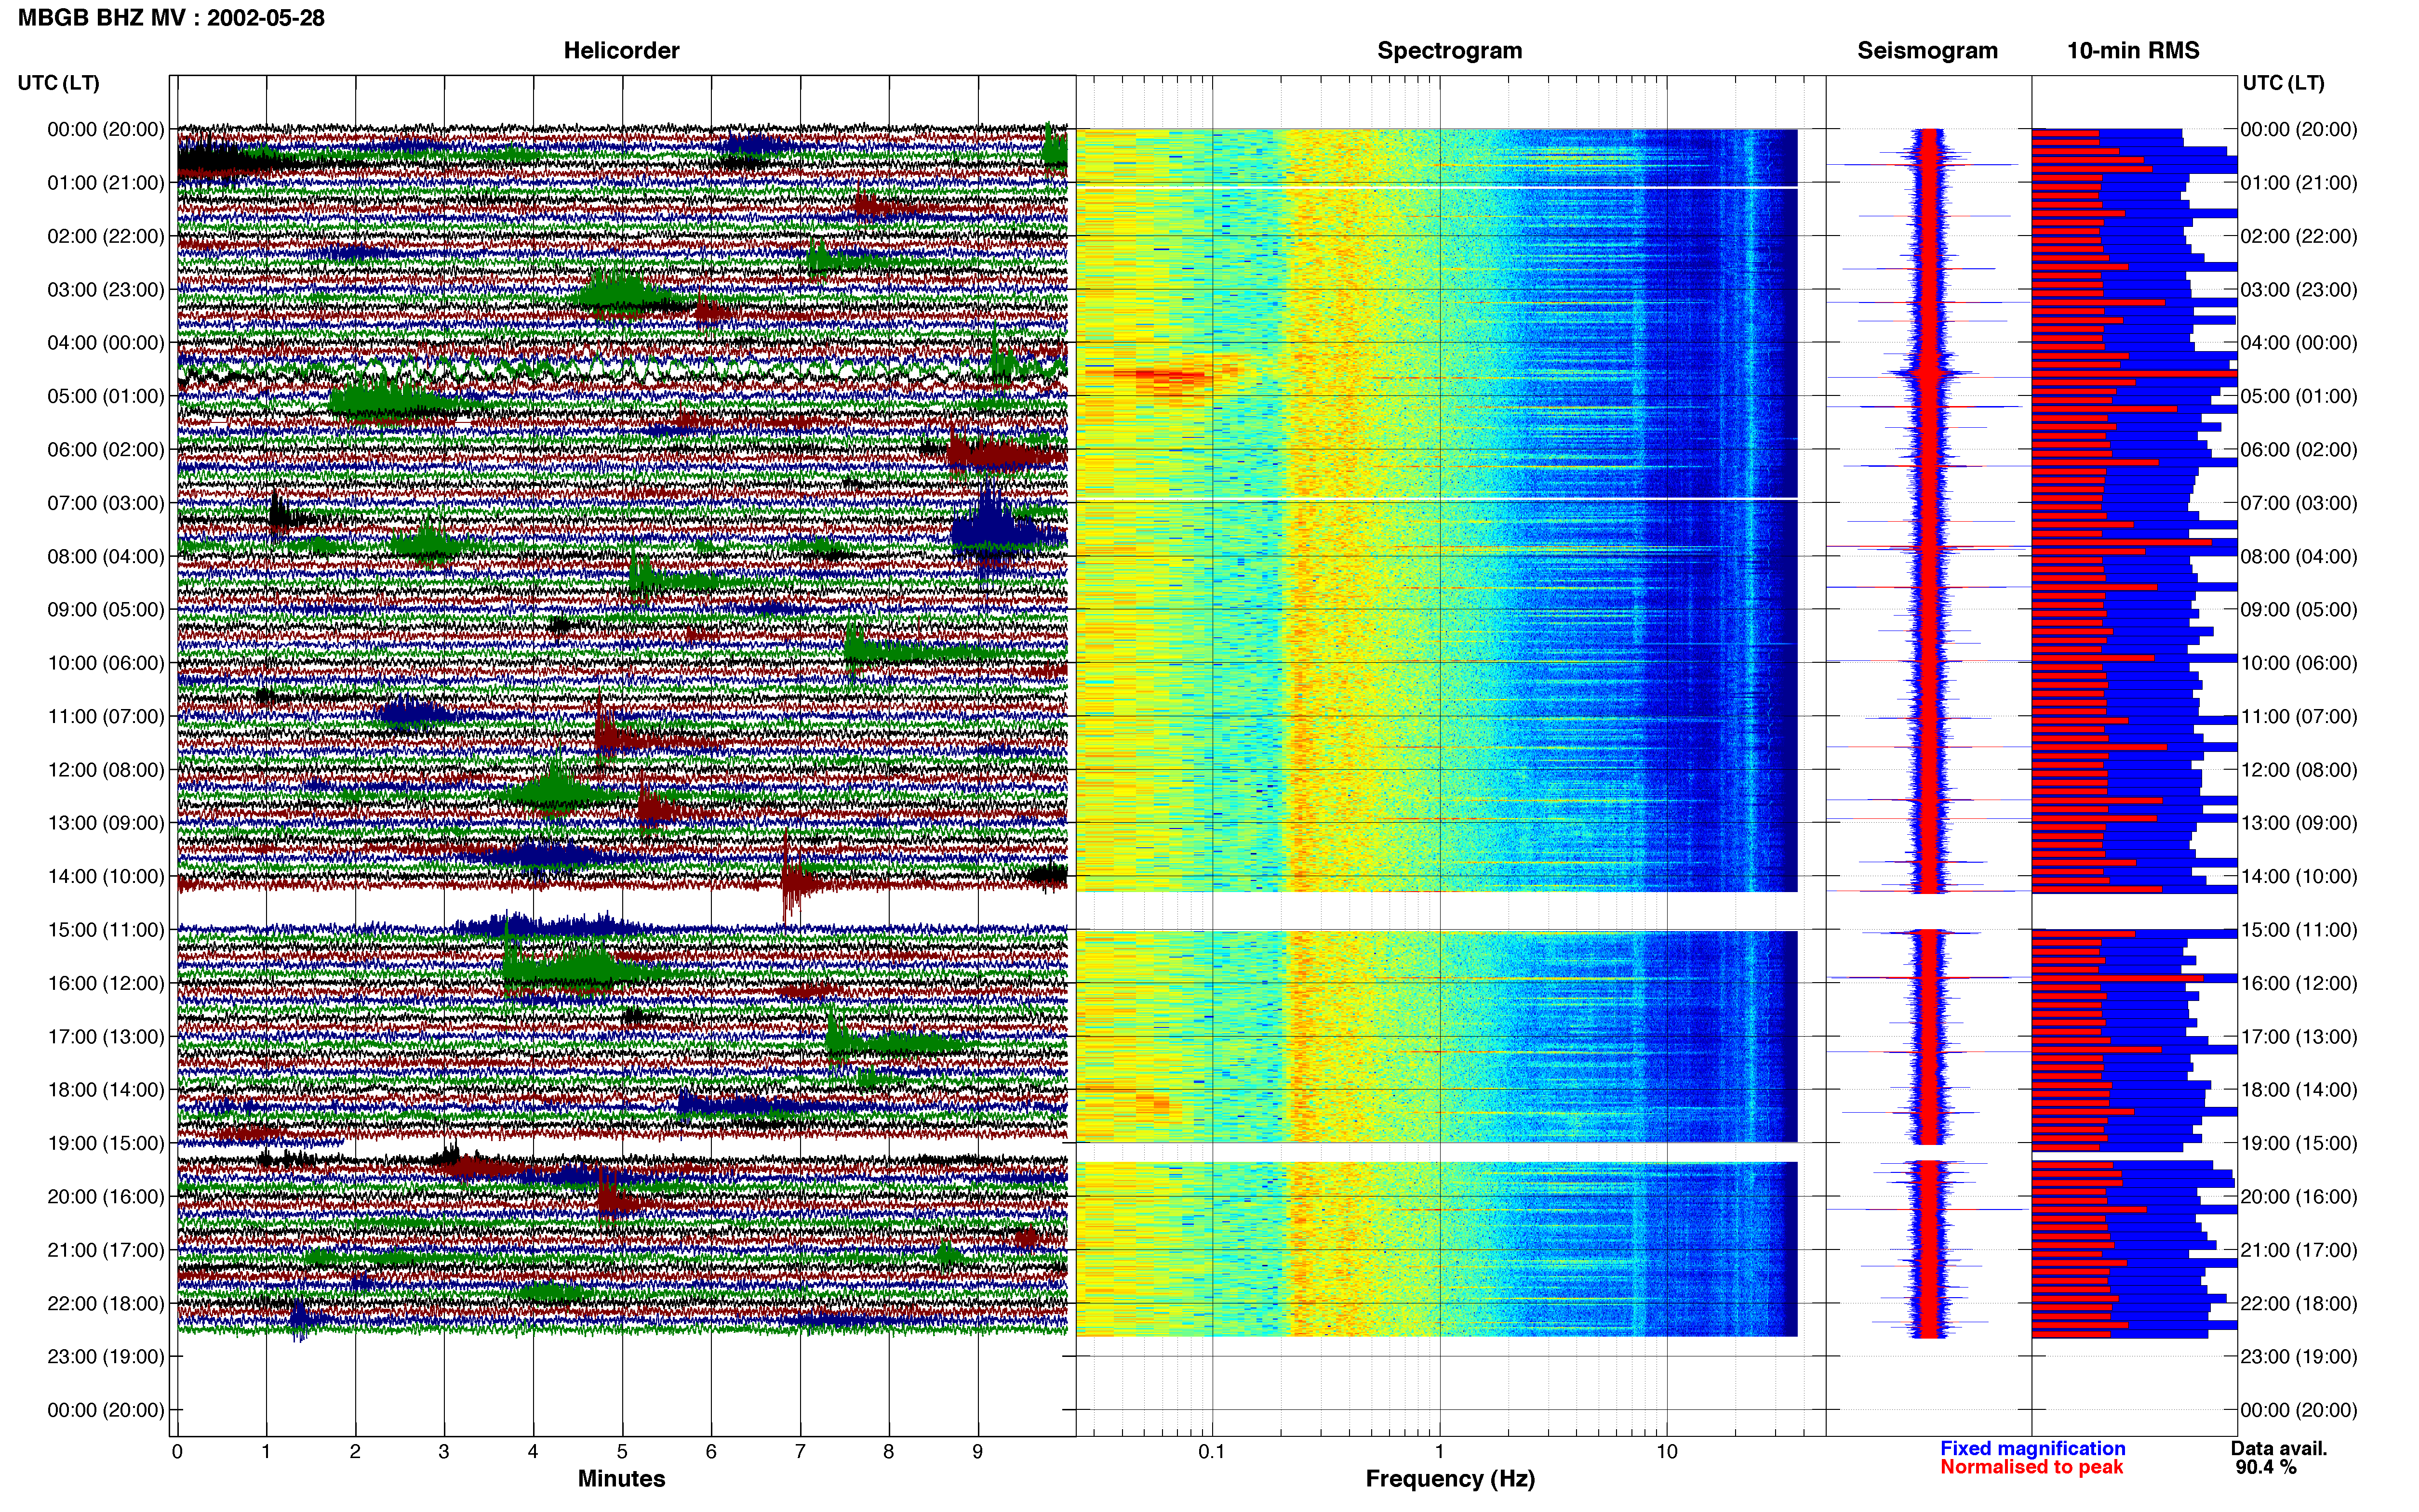Screen dimensions: 2419x1512
Task: Click the 'Seismogram' panel heading
Action: (x=1927, y=51)
